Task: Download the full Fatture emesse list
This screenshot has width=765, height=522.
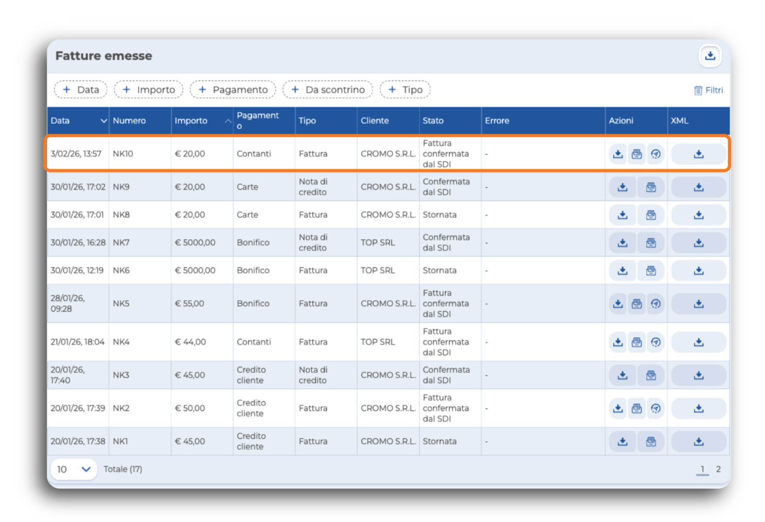Action: click(710, 56)
